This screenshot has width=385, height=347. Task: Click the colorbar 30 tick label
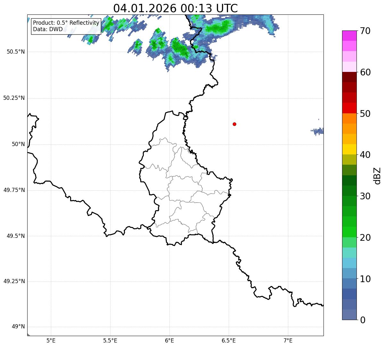tap(365, 196)
